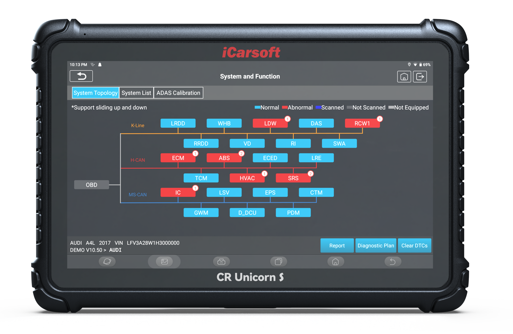Viewport: 513px width, 334px height.
Task: Select the TCM module node
Action: pos(201,178)
